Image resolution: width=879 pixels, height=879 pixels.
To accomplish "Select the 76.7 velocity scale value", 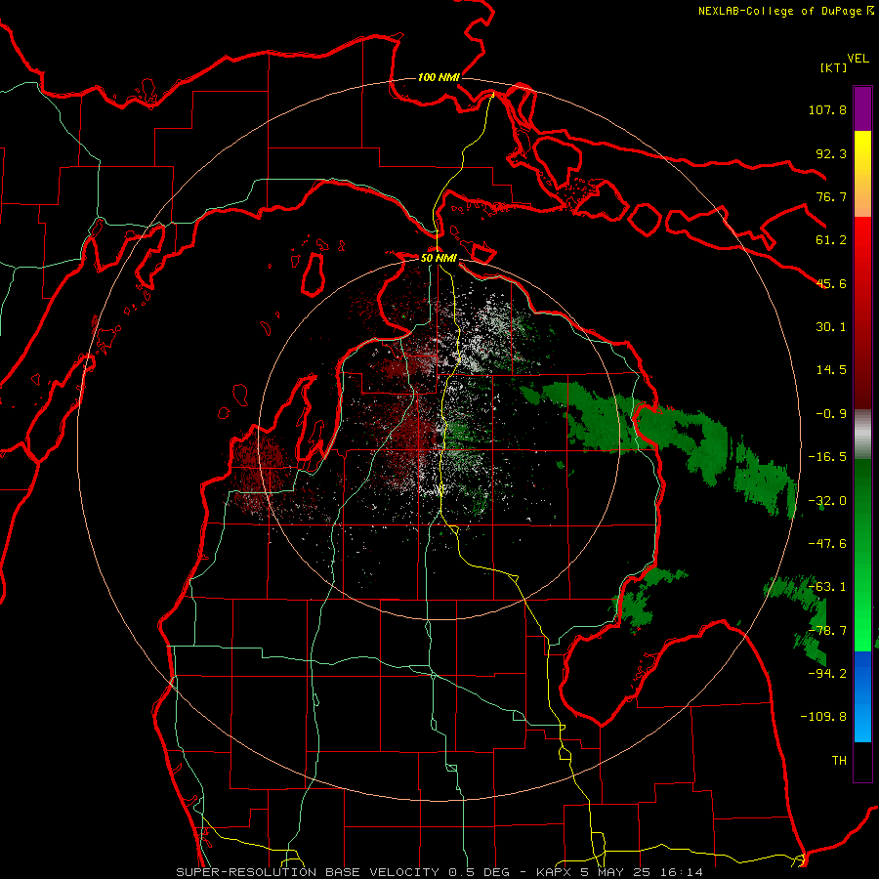I will [x=831, y=196].
